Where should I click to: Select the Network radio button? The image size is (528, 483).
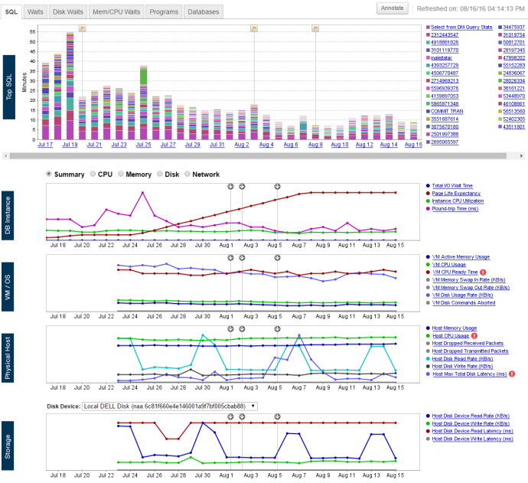click(187, 174)
